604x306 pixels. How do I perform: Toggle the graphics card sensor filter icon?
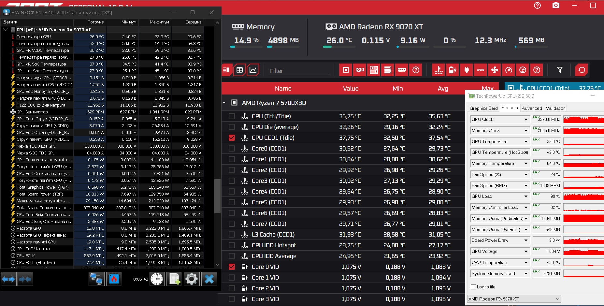tap(360, 70)
